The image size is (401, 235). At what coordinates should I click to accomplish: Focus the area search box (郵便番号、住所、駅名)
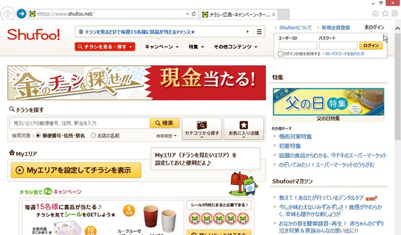tap(80, 123)
